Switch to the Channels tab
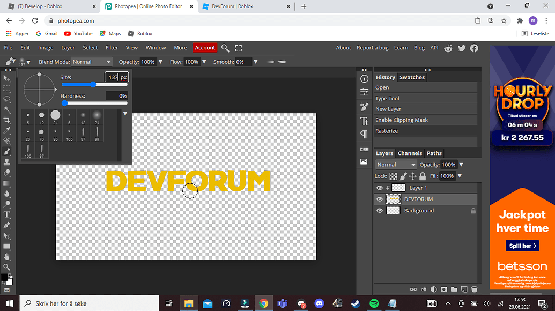This screenshot has height=311, width=555. pyautogui.click(x=410, y=153)
